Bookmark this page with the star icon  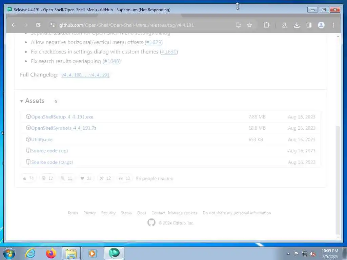[249, 25]
